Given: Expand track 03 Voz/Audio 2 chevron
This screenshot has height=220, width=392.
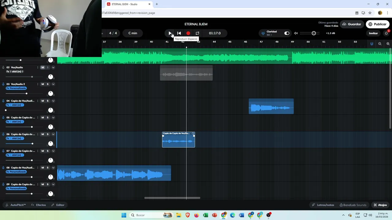Looking at the screenshot, I should point(53,84).
